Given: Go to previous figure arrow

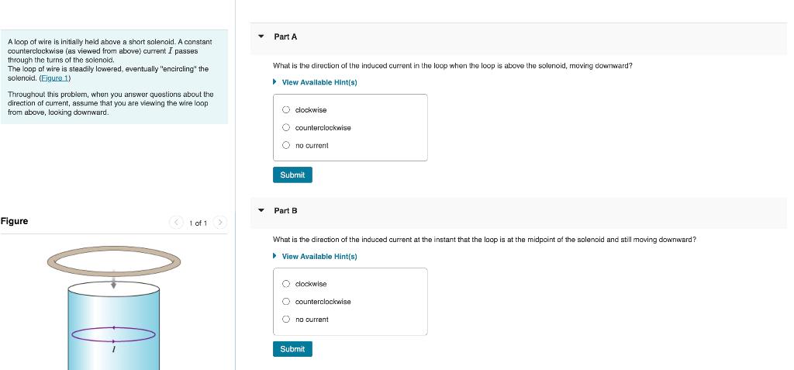Looking at the screenshot, I should point(176,223).
